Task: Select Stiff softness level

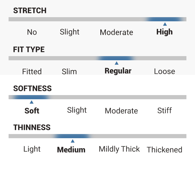Action: [x=165, y=110]
